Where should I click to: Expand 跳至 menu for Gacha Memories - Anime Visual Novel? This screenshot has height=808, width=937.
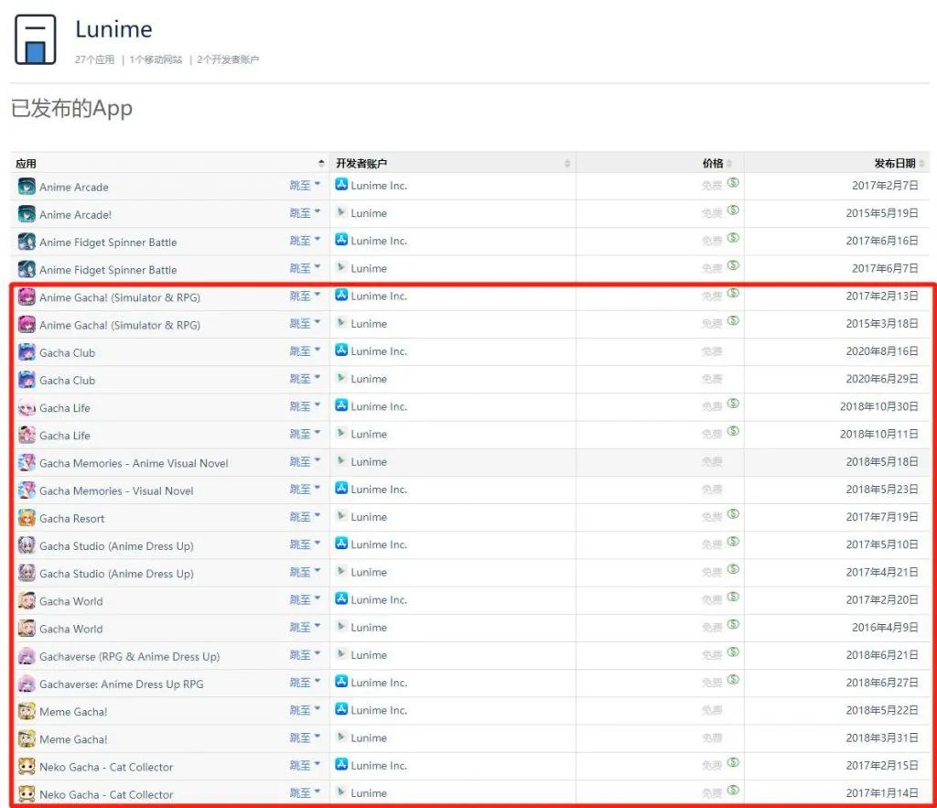305,462
